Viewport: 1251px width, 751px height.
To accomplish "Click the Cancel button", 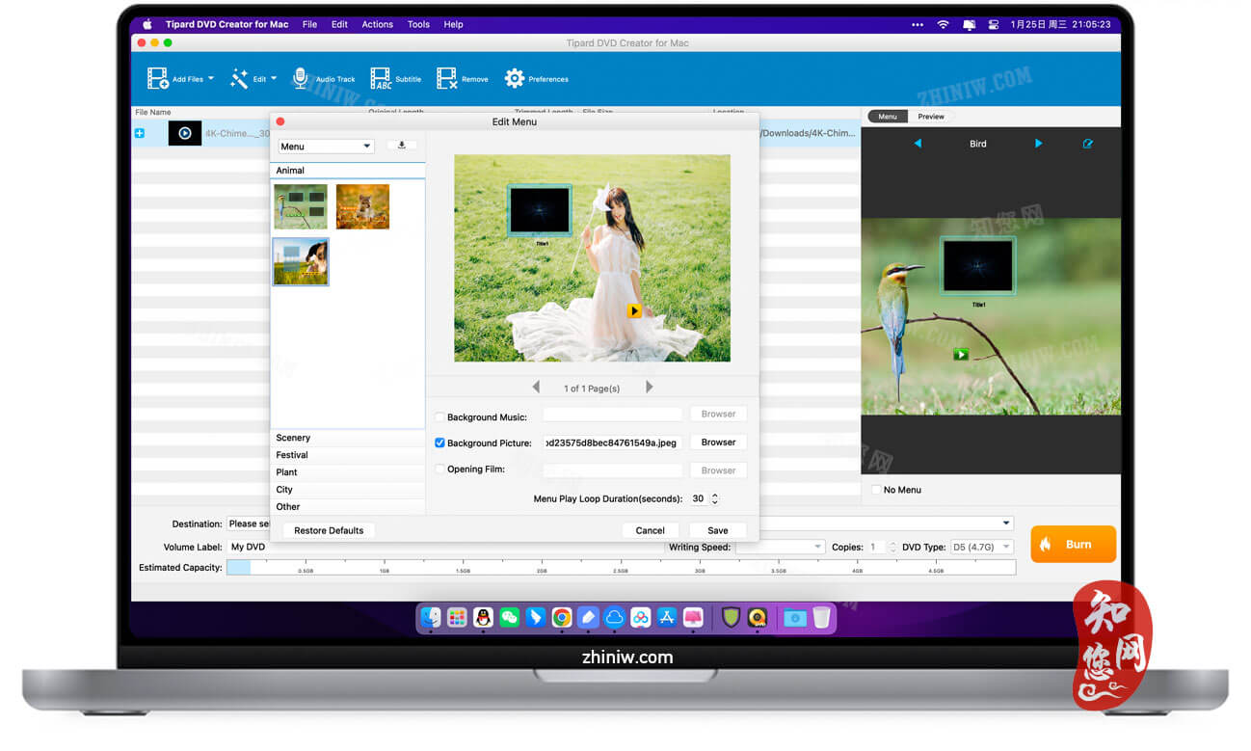I will (x=651, y=530).
